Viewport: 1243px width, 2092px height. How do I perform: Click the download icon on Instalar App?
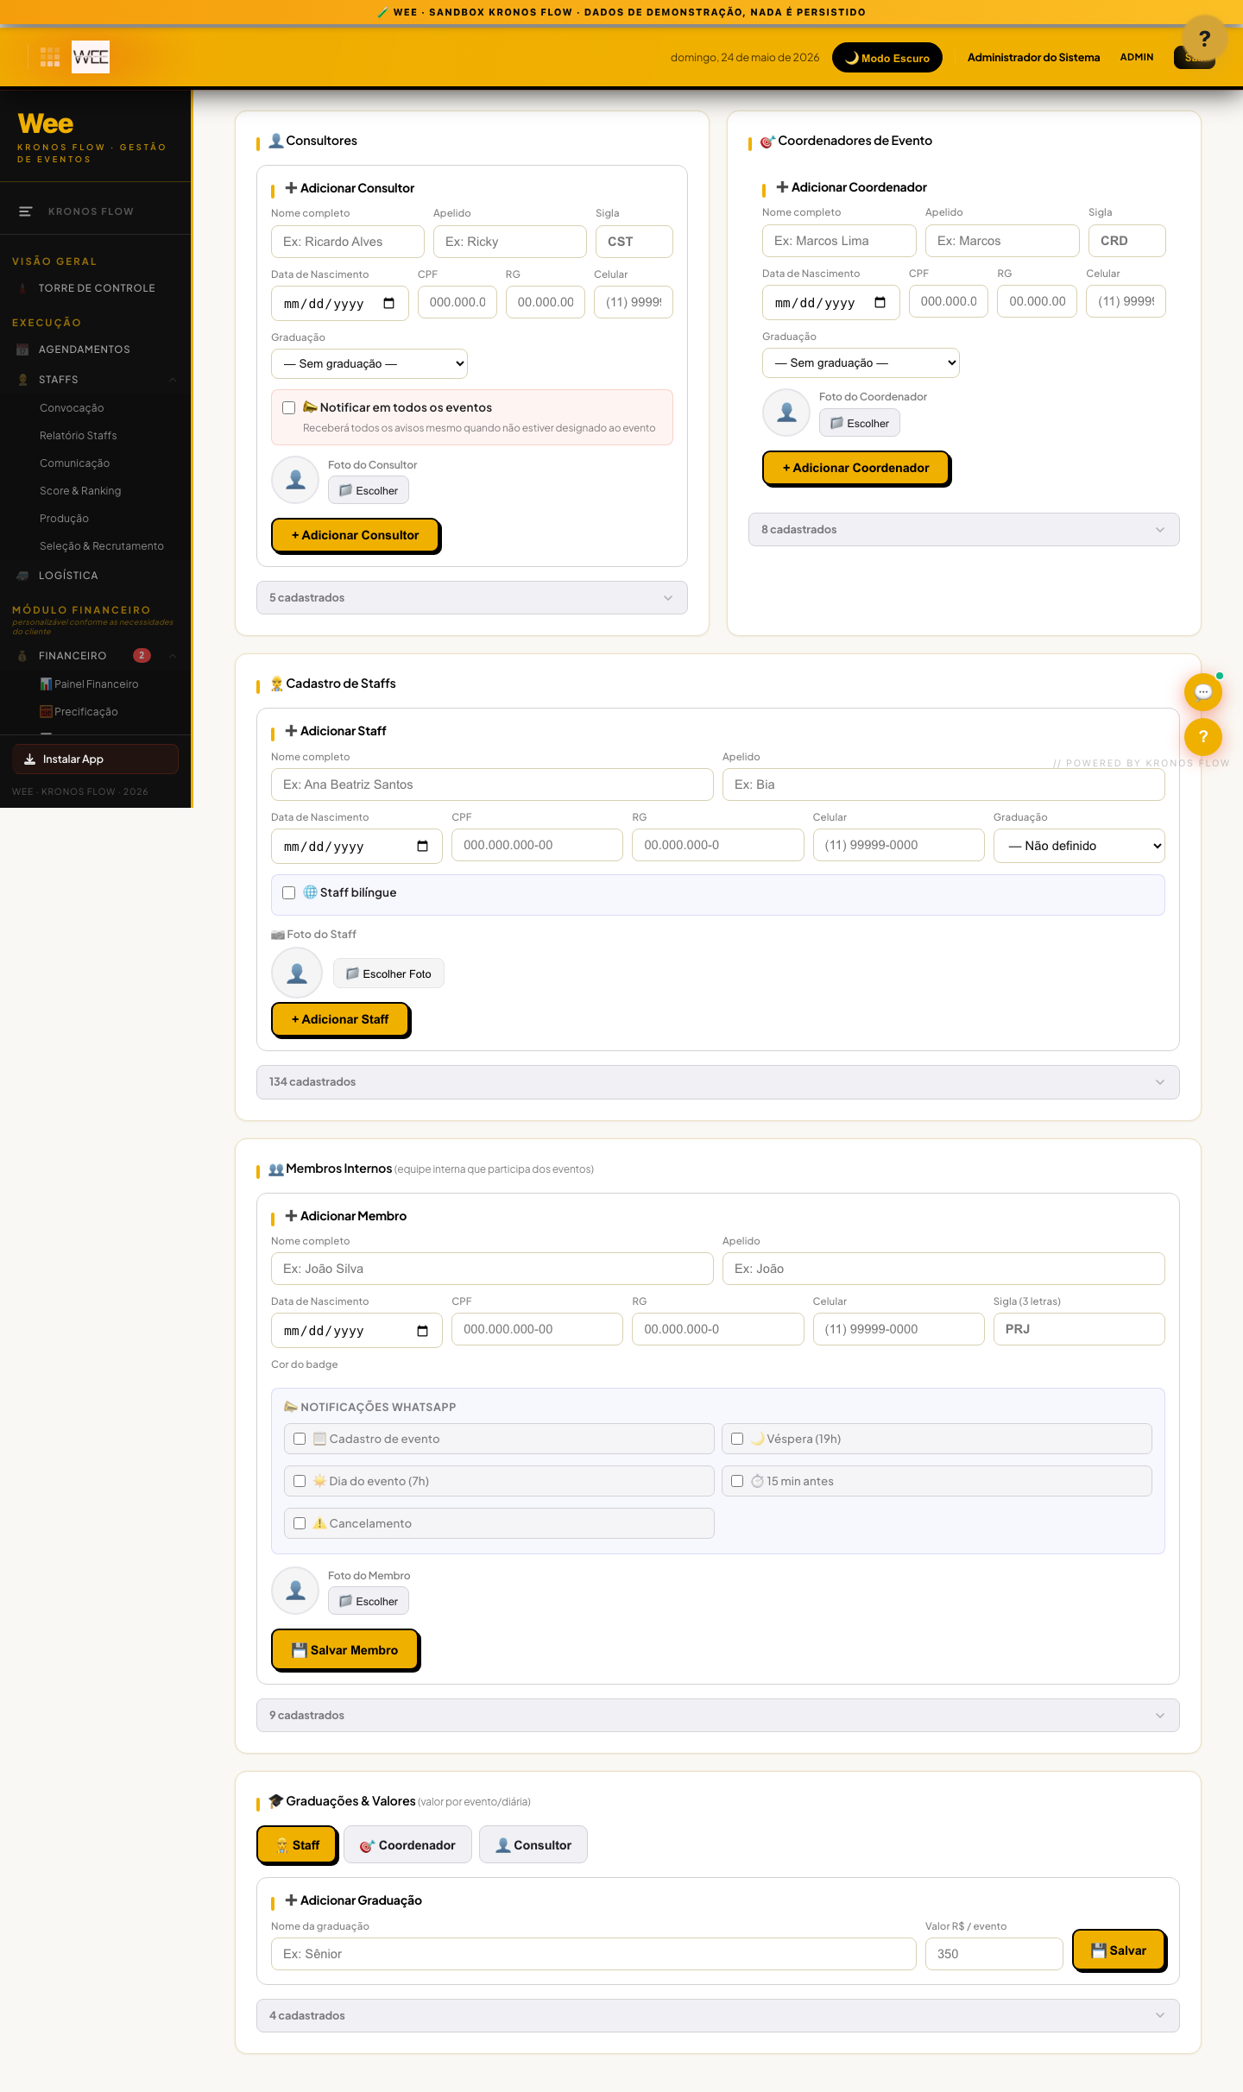click(29, 759)
